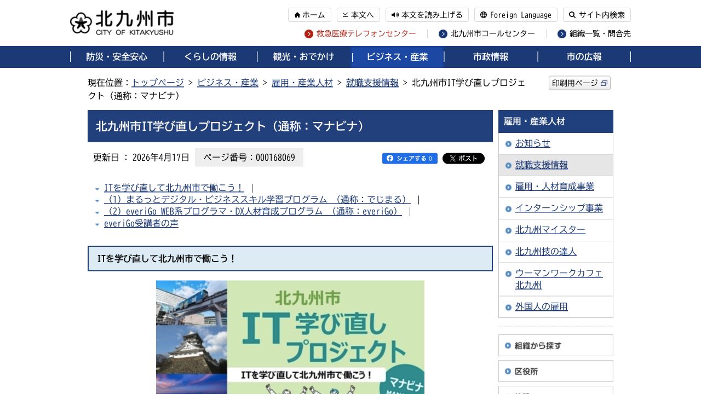The image size is (701, 394).
Task: Open サイト内検索 site search
Action: [x=597, y=15]
